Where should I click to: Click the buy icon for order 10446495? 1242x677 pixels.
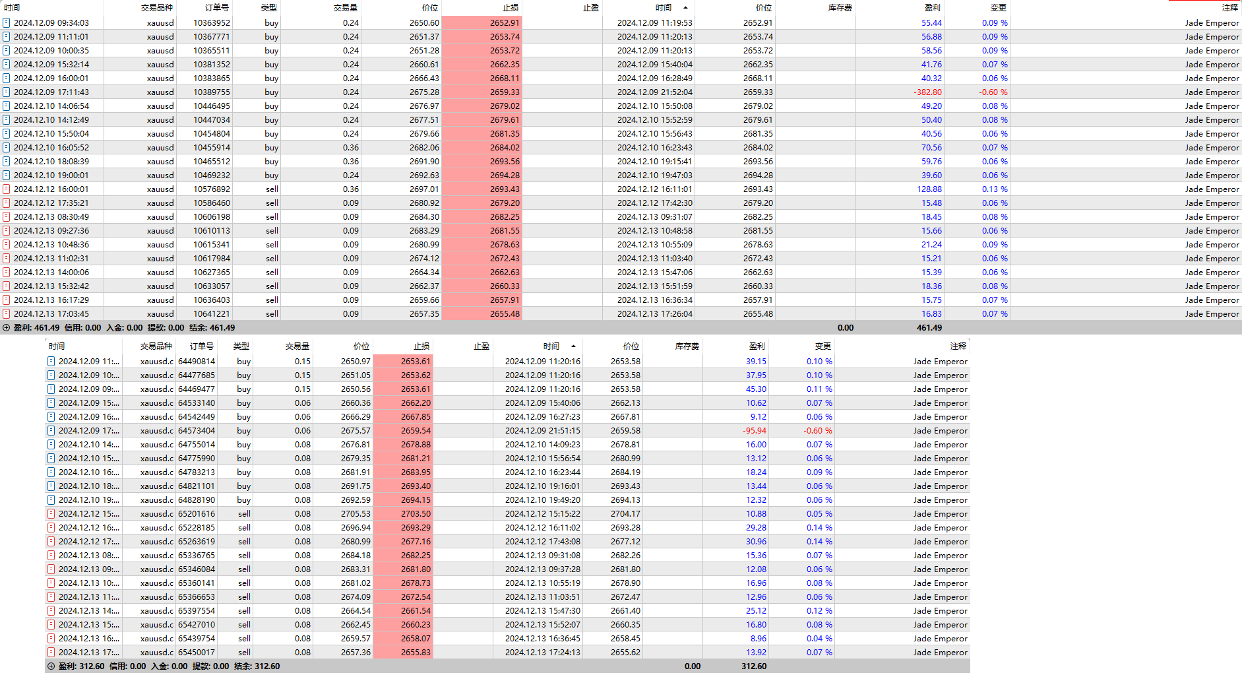pyautogui.click(x=7, y=106)
